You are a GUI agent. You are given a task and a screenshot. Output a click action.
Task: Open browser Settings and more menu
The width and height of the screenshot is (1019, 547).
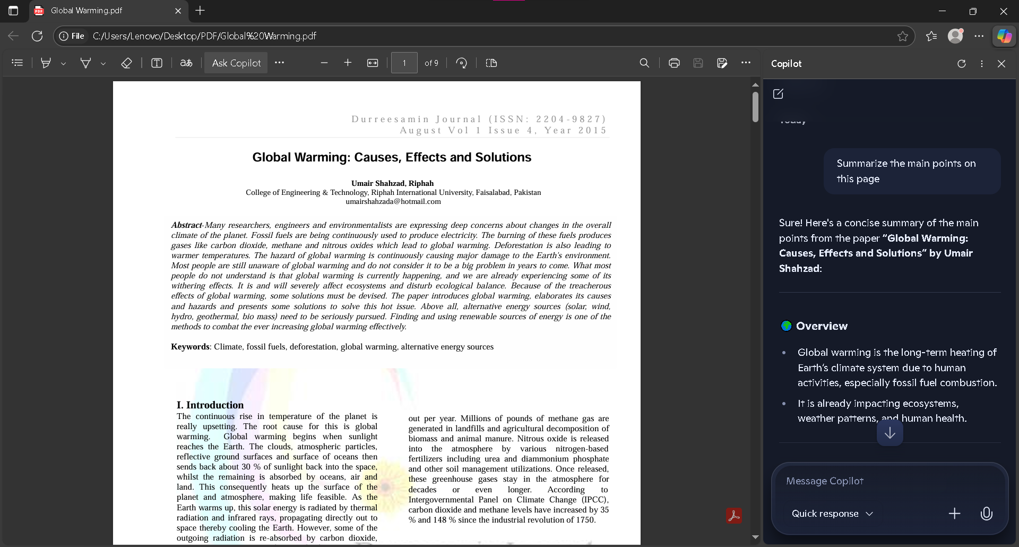point(979,36)
